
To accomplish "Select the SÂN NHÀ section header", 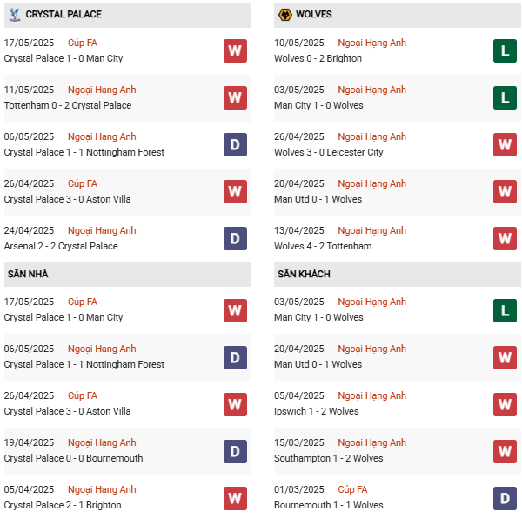I will click(x=28, y=274).
